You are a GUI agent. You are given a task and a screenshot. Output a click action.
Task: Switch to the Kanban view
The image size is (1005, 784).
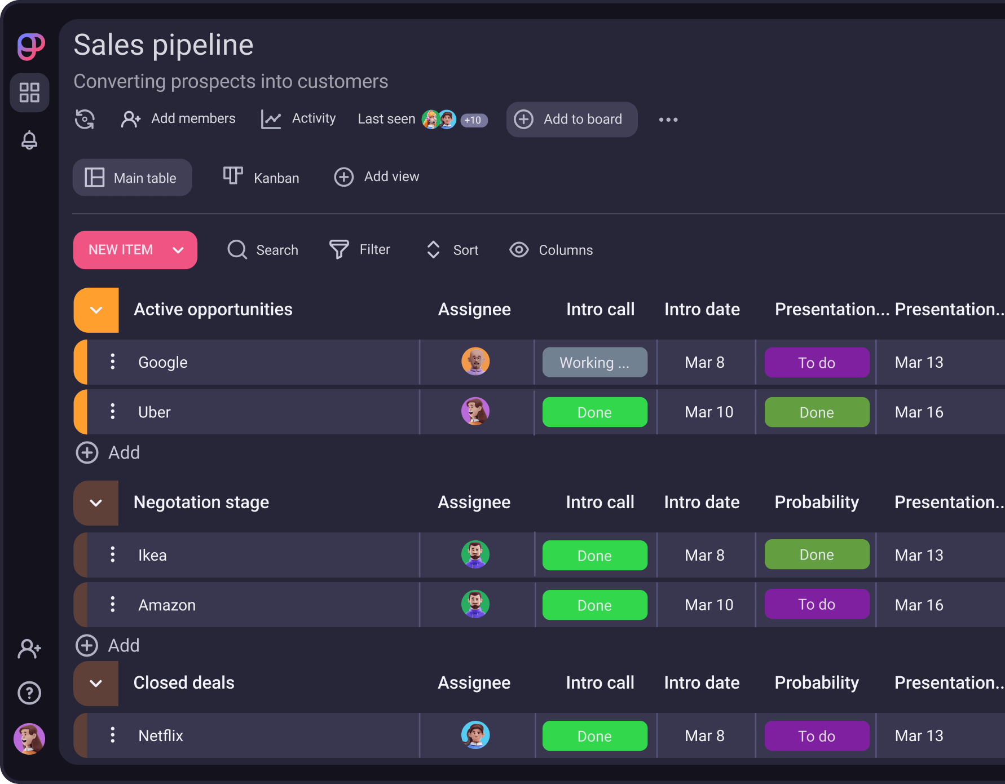(x=260, y=177)
